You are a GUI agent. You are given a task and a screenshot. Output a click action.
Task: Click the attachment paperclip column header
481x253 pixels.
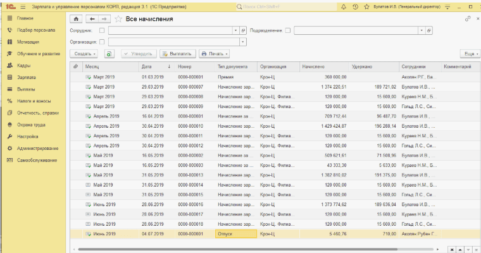tap(75, 66)
